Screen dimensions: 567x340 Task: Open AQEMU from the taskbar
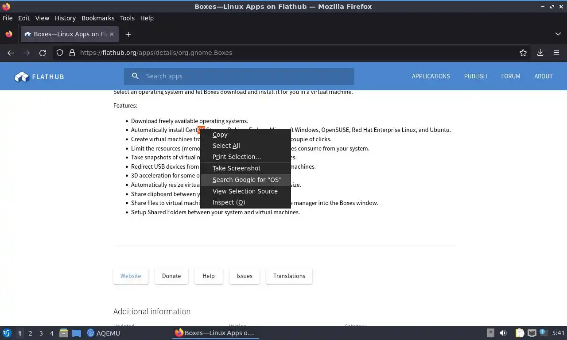104,333
